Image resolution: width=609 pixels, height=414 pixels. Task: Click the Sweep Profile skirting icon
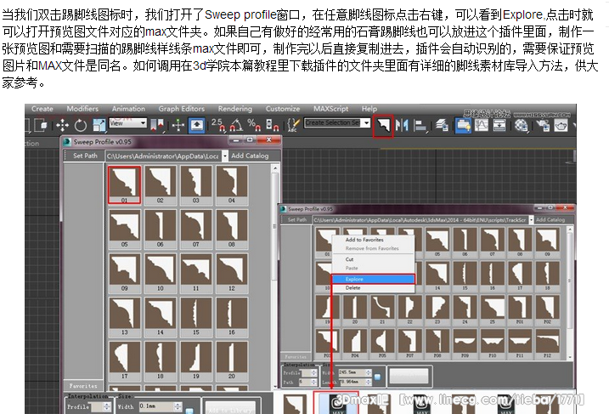point(383,126)
